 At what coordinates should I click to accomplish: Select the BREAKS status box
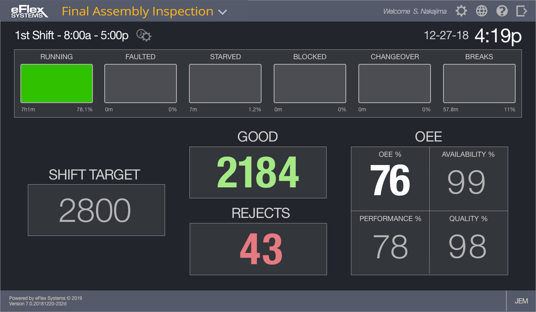coord(479,83)
